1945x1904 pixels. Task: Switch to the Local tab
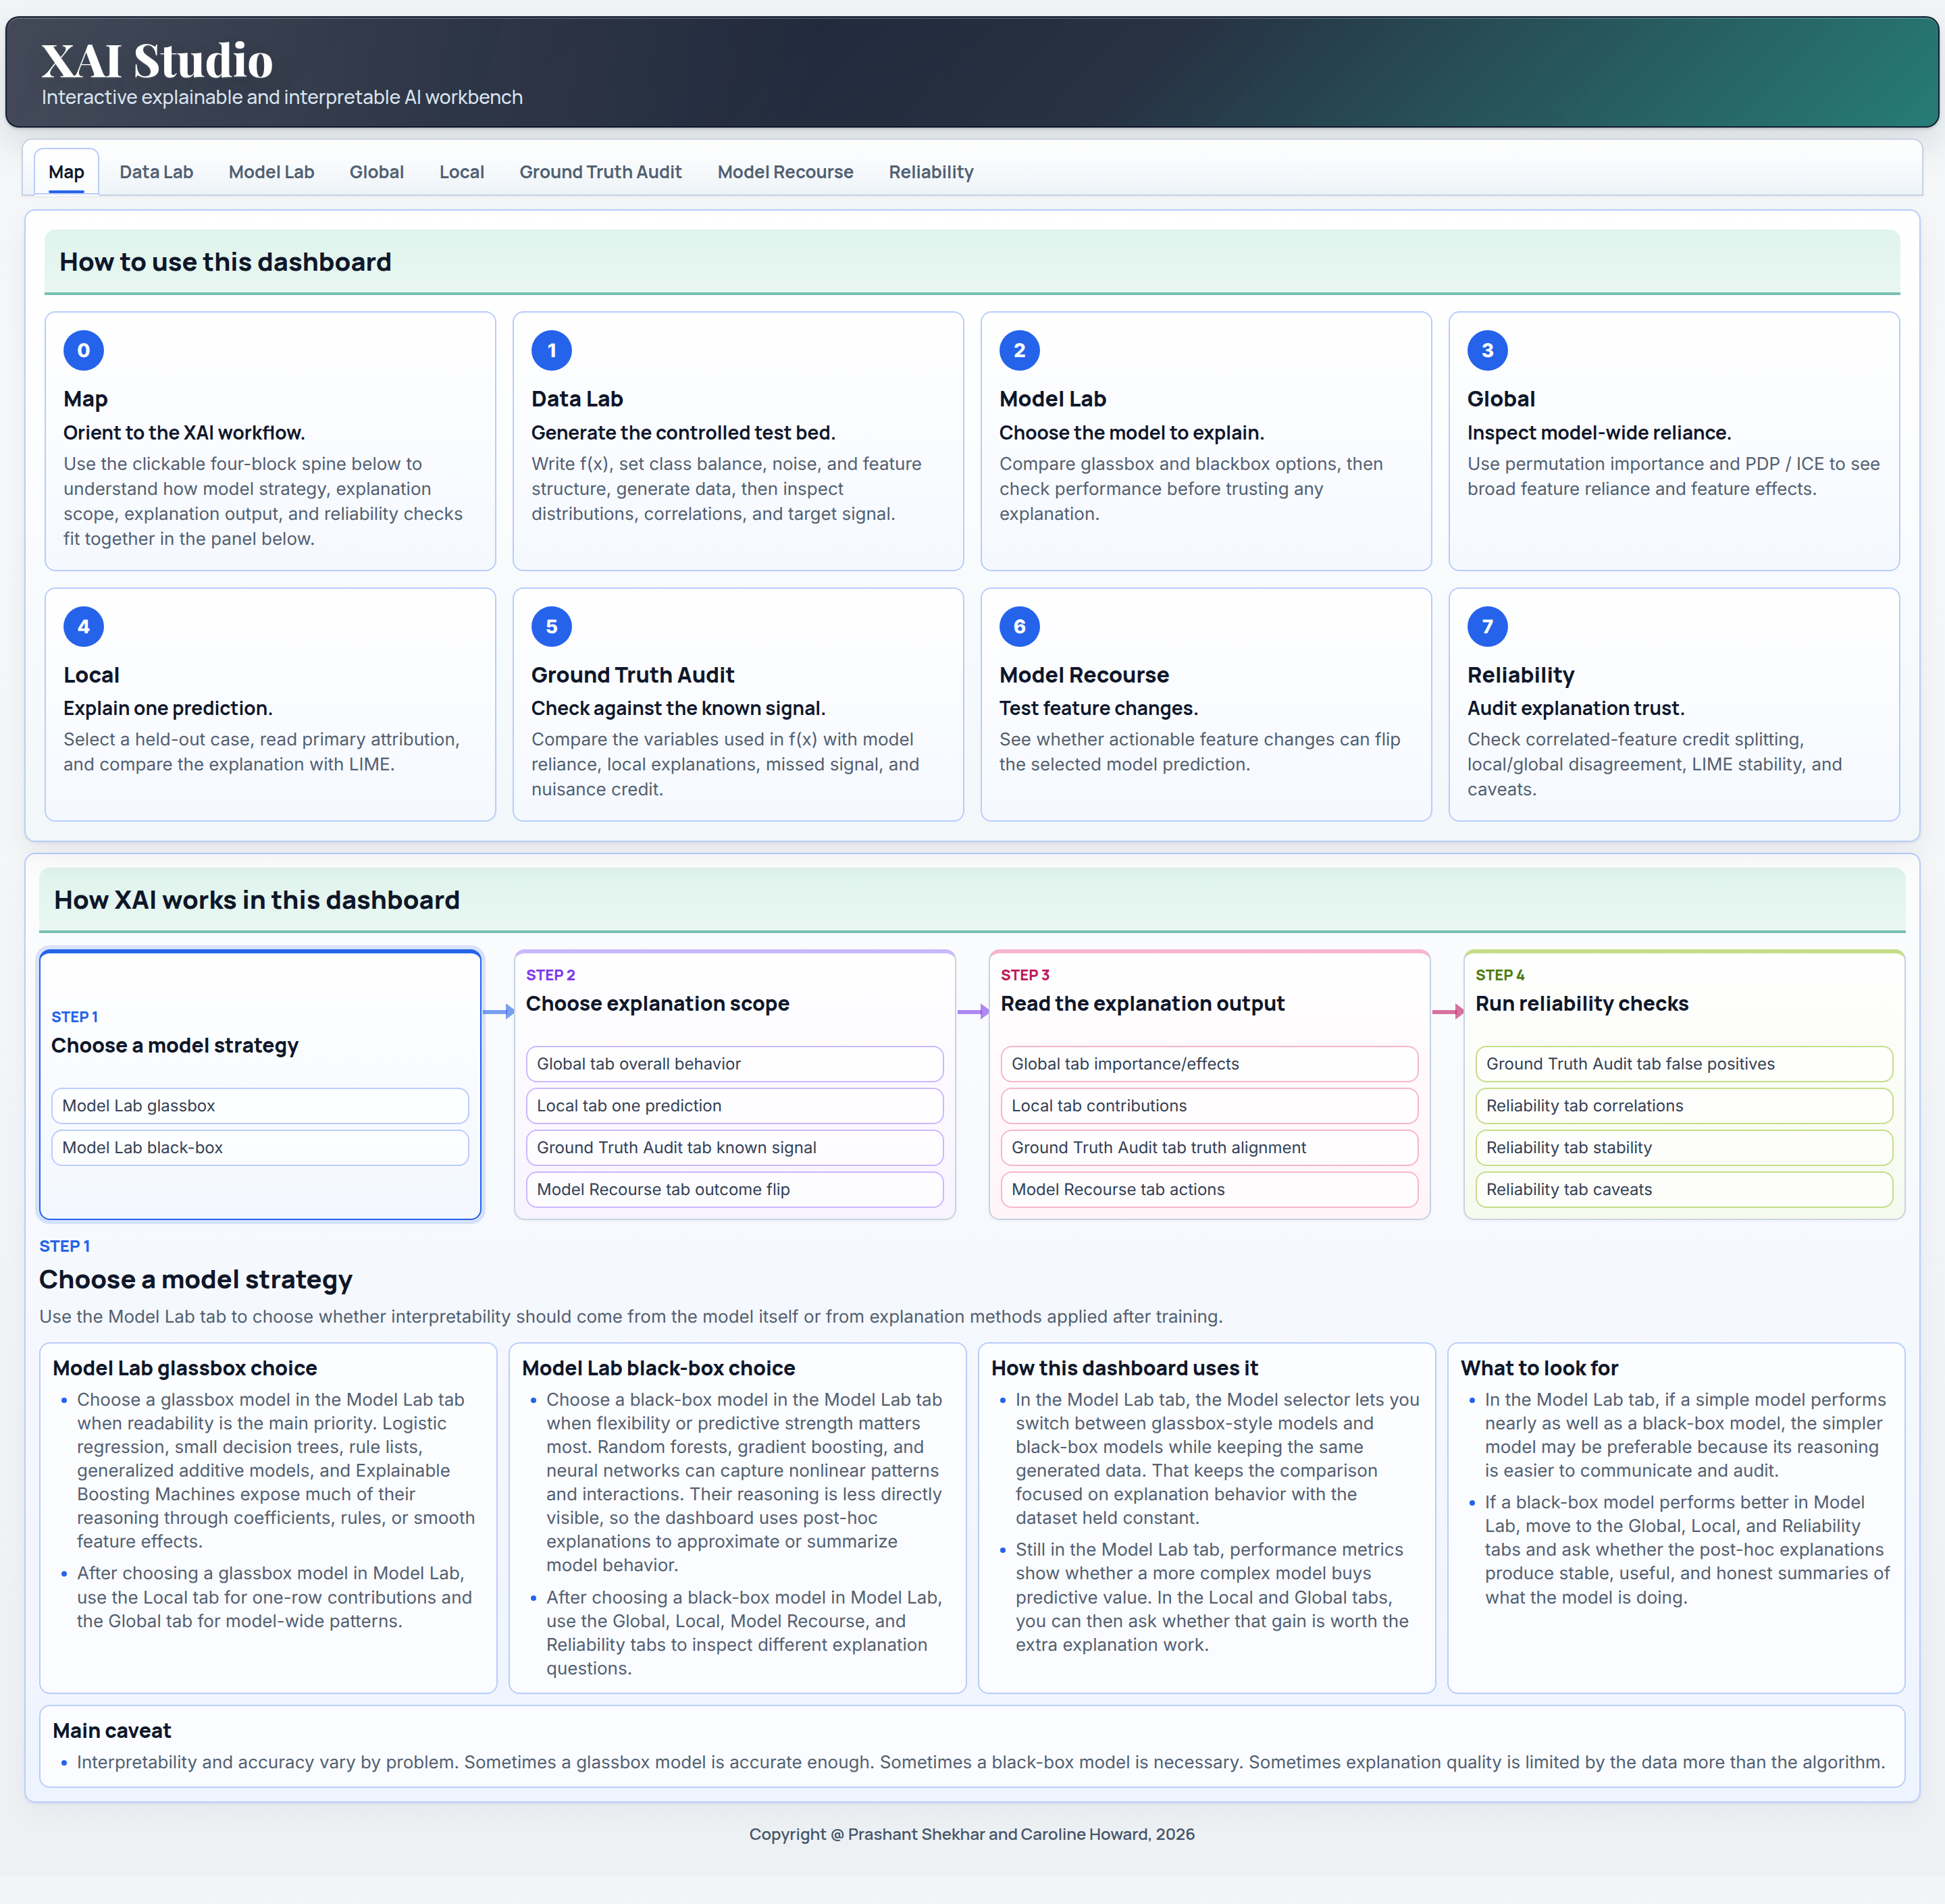click(x=462, y=172)
